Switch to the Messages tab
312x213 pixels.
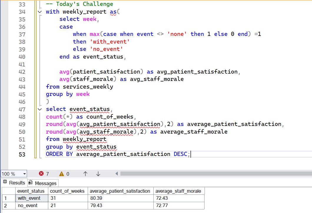(43, 183)
